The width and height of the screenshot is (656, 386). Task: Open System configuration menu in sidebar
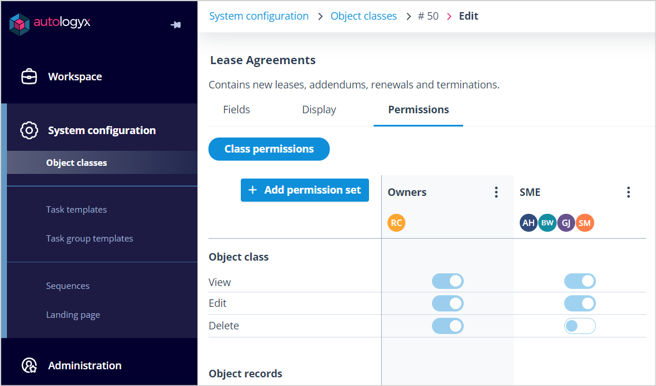pos(102,130)
